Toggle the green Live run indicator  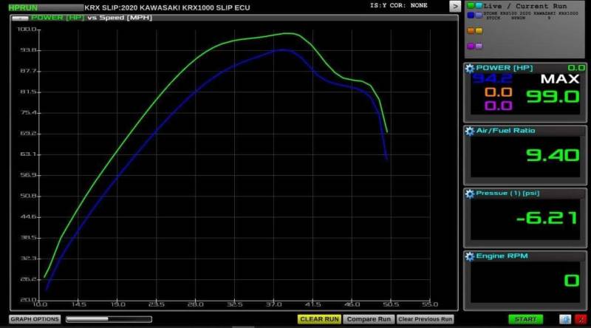coord(470,6)
